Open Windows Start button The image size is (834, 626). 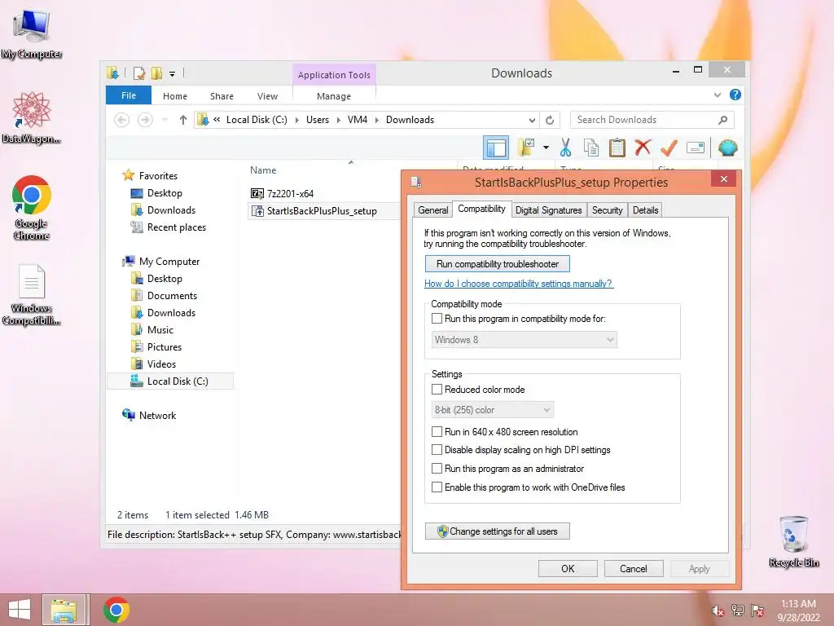[20, 610]
